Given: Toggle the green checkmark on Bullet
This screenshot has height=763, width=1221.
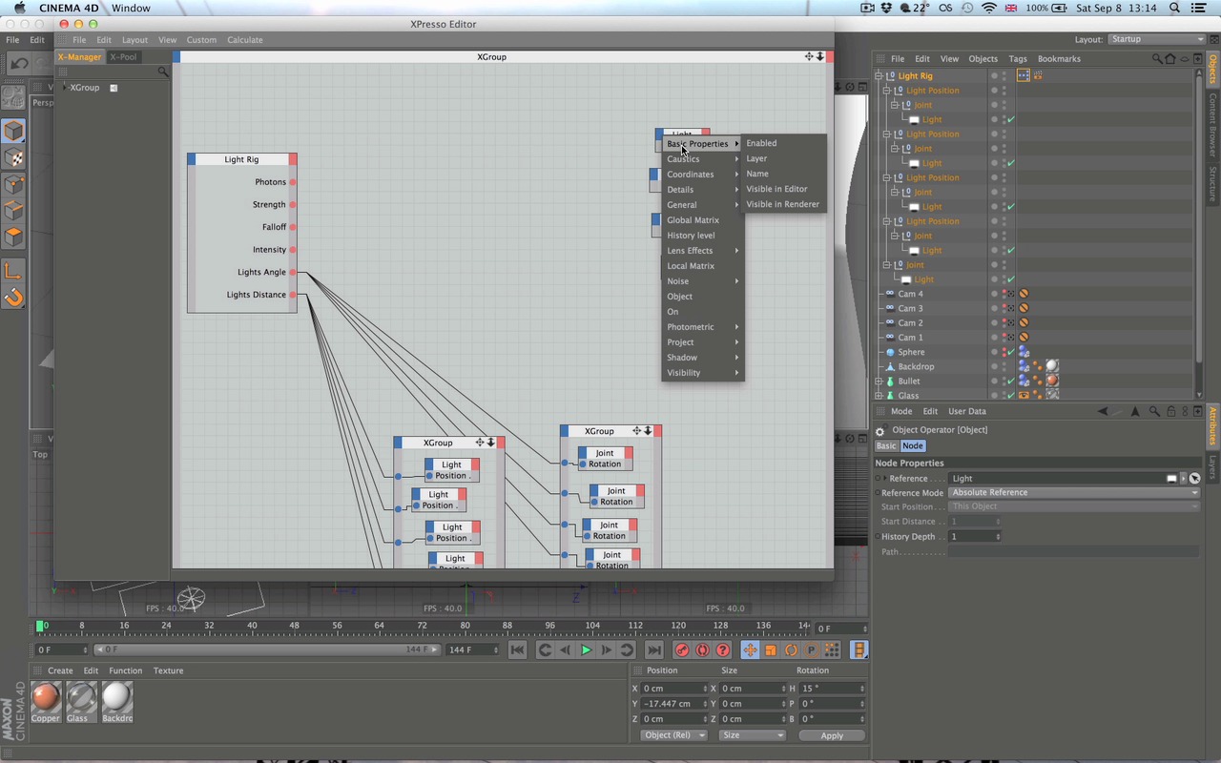Looking at the screenshot, I should pos(1010,381).
